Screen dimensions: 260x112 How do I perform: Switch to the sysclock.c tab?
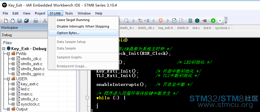coord(222,28)
